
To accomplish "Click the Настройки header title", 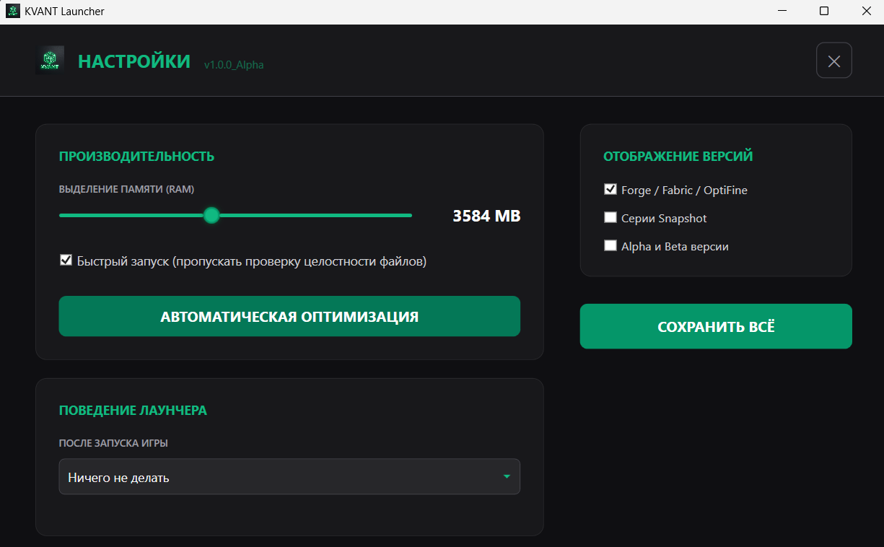I will point(134,61).
